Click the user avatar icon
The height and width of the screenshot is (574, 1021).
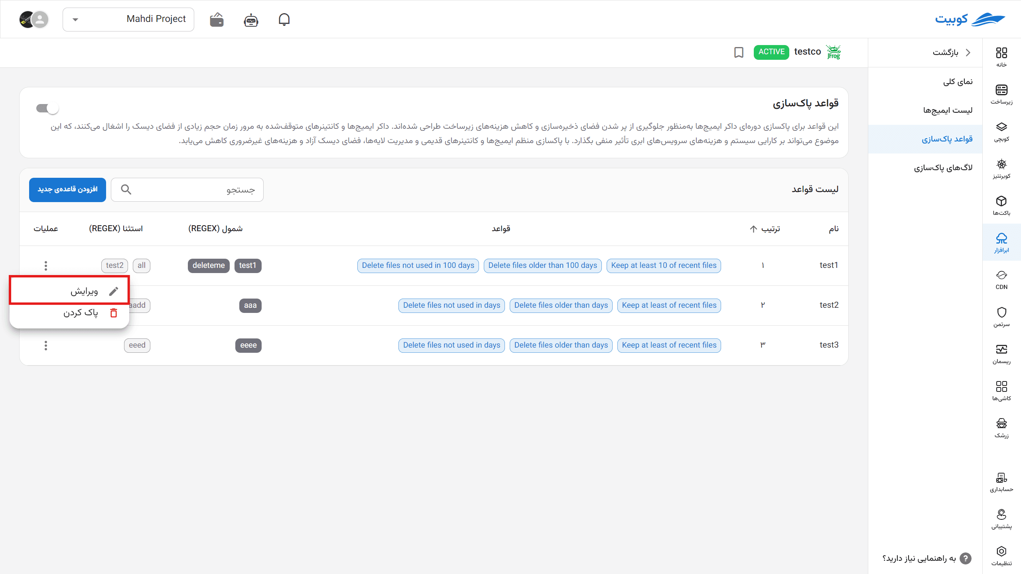(39, 19)
